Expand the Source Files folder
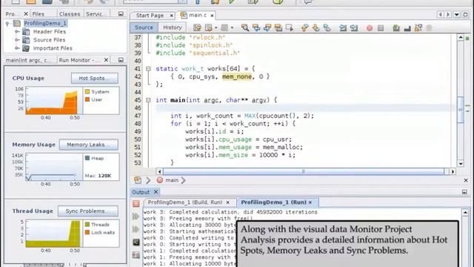The height and width of the screenshot is (267, 474). coord(17,39)
